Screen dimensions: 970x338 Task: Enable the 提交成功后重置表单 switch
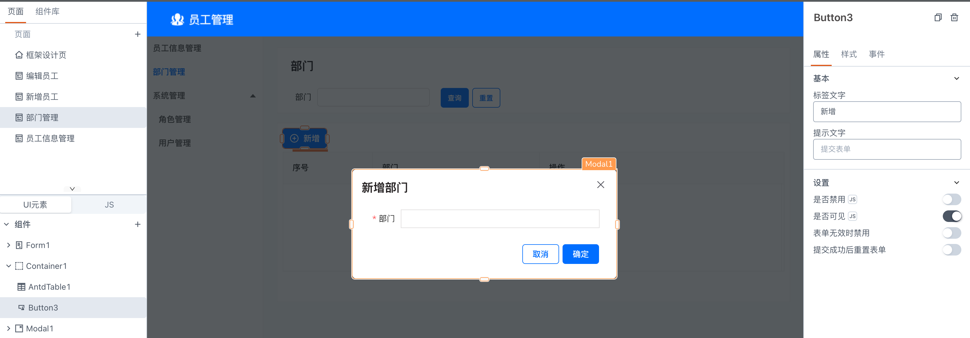951,250
